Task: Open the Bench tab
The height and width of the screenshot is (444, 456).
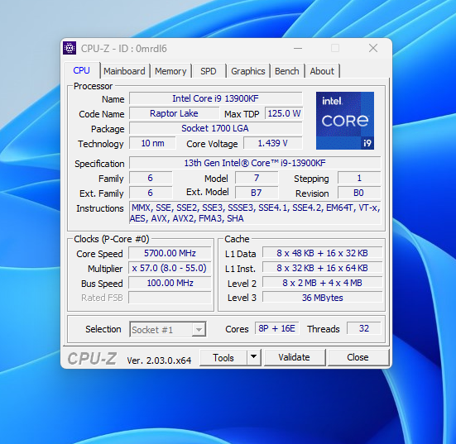Action: pos(286,71)
